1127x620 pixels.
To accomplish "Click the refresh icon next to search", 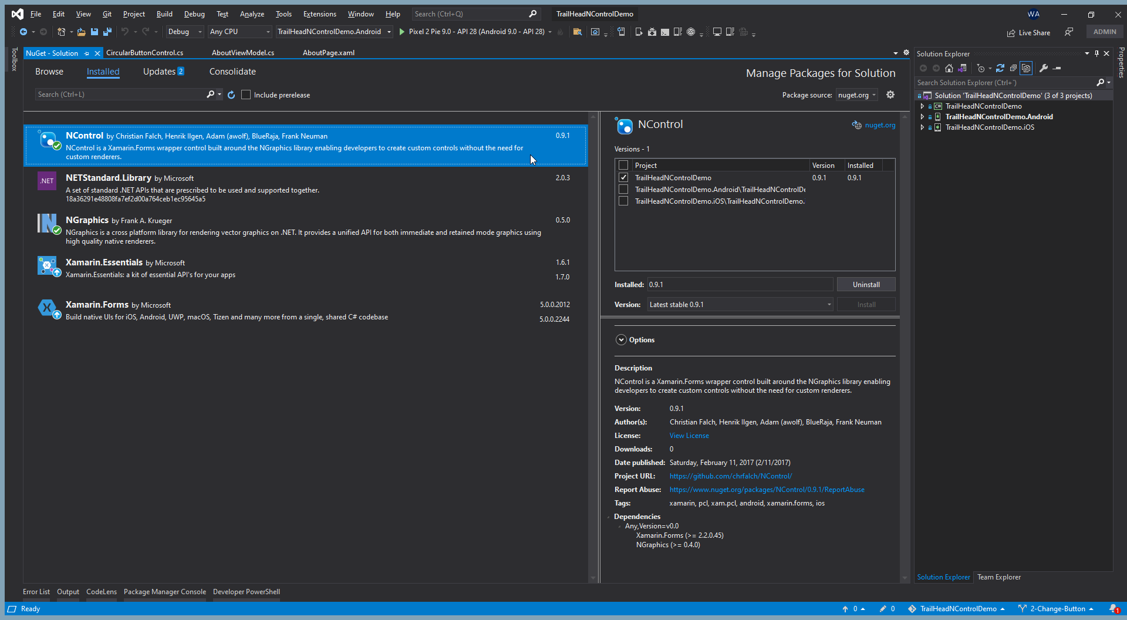I will [x=231, y=95].
